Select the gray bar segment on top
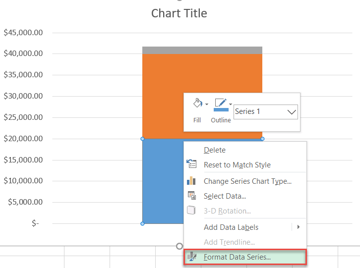 pyautogui.click(x=202, y=50)
